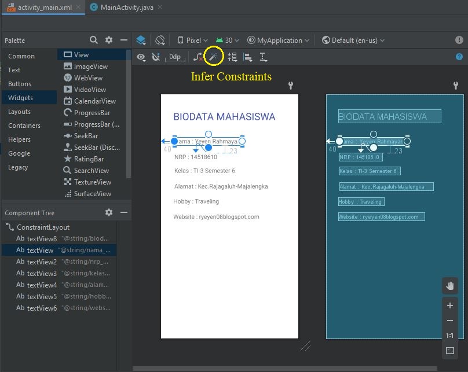This screenshot has width=468, height=372.
Task: Click the Pack selection icon
Action: (x=231, y=57)
